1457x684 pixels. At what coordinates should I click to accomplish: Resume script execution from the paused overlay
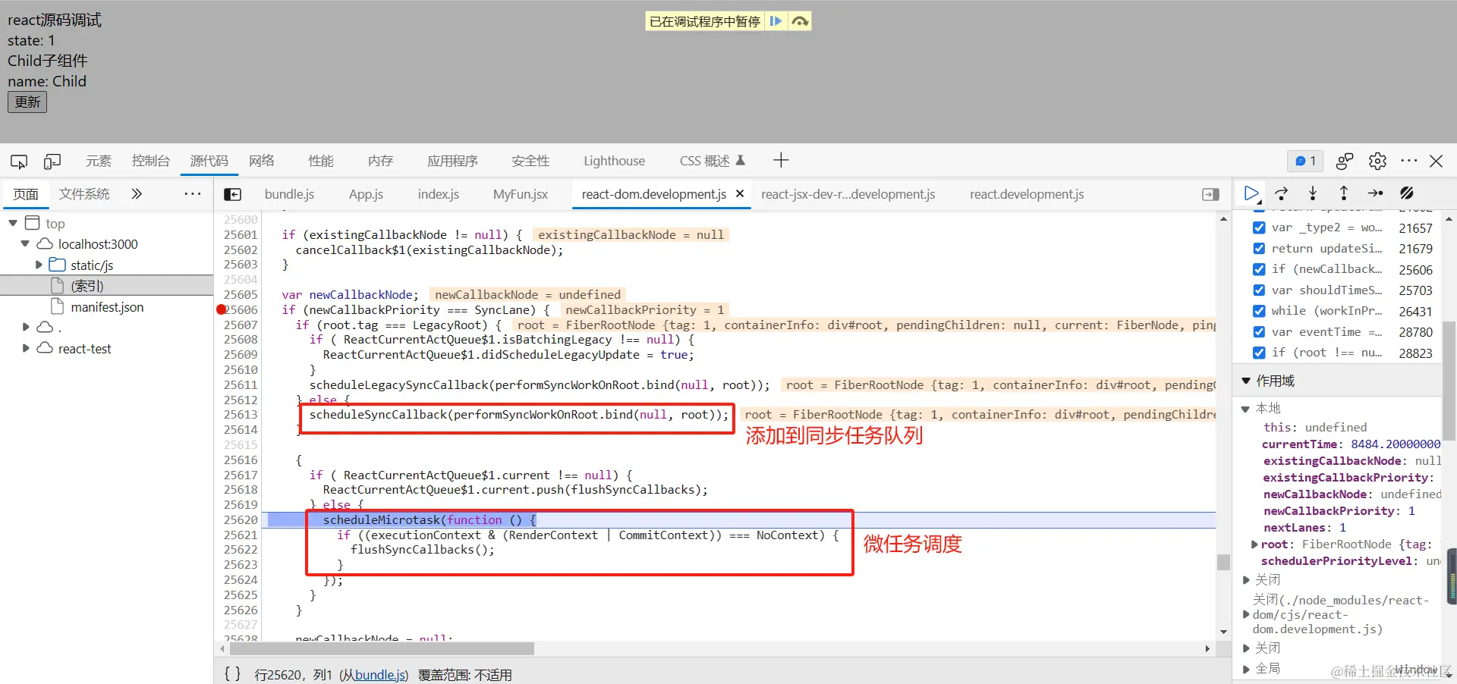pos(776,21)
